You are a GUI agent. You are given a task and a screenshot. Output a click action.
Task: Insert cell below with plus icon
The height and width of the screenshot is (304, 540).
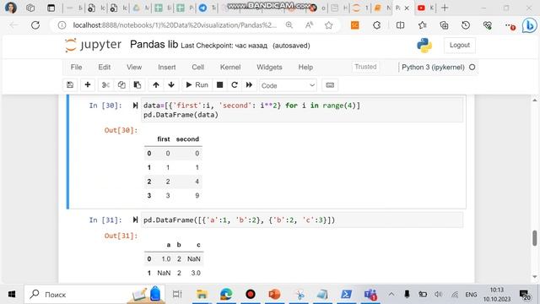tap(88, 85)
